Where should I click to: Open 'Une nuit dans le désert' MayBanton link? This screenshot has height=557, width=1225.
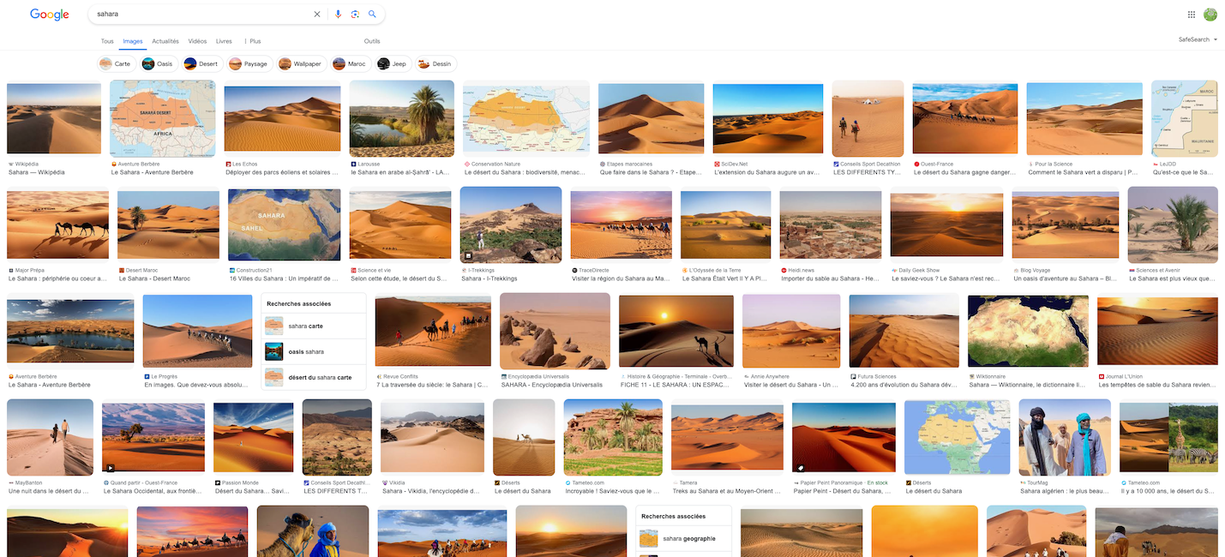click(49, 491)
